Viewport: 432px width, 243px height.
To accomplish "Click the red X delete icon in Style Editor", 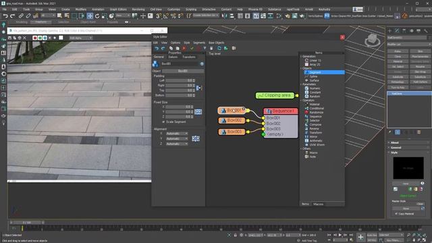I will [184, 48].
